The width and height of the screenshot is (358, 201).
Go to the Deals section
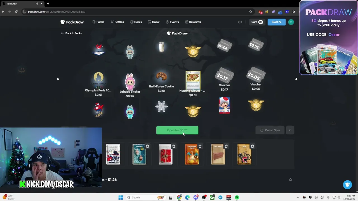tap(136, 22)
